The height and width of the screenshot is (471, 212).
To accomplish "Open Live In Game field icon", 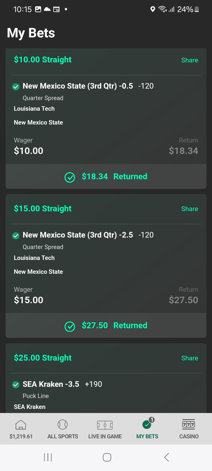I will click(x=105, y=425).
